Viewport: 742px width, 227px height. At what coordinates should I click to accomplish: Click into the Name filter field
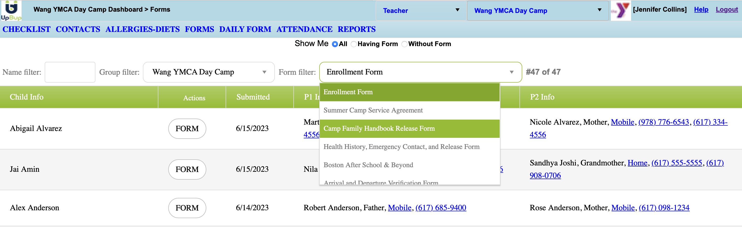point(70,72)
